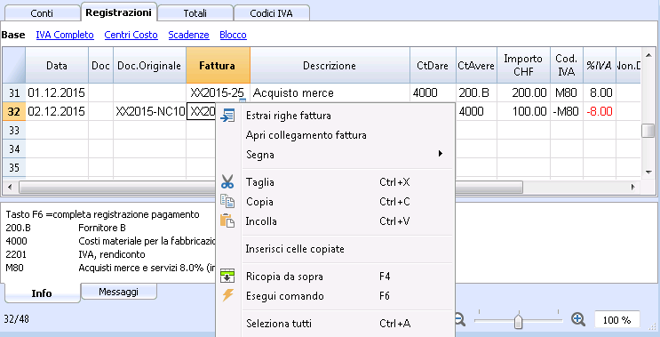Click the zoom in magnifier icon
This screenshot has width=660, height=337.
pyautogui.click(x=578, y=319)
